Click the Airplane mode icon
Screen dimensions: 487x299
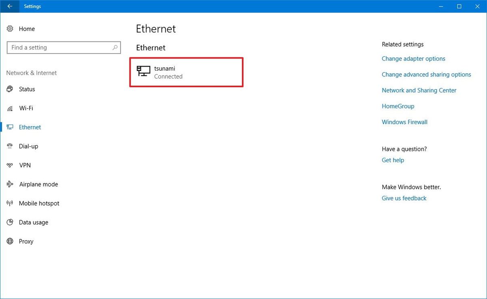click(9, 184)
